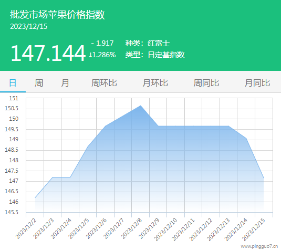Click the 150.5 y-axis label

pyautogui.click(x=12, y=108)
